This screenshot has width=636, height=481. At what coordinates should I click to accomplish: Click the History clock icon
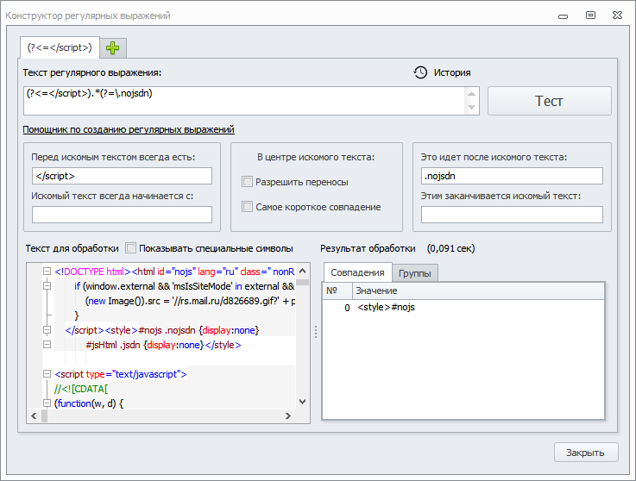pos(420,72)
